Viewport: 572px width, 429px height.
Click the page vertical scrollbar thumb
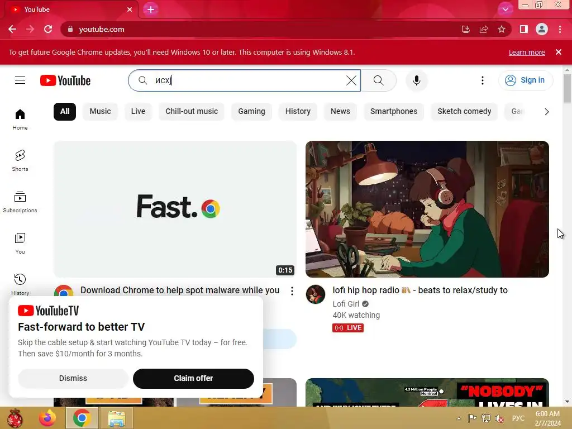click(567, 88)
